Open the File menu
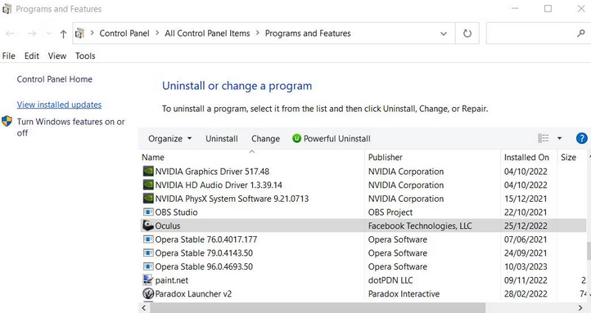 pos(9,56)
